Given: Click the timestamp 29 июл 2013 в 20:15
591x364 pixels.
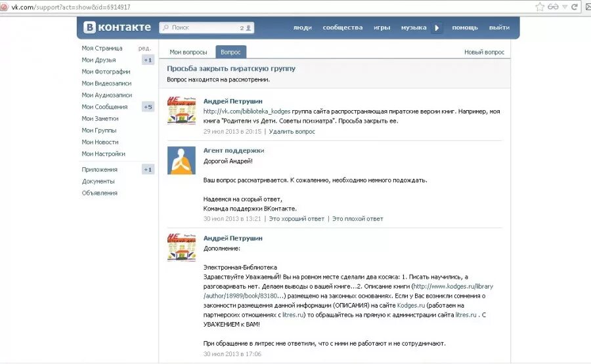Looking at the screenshot, I should [232, 131].
